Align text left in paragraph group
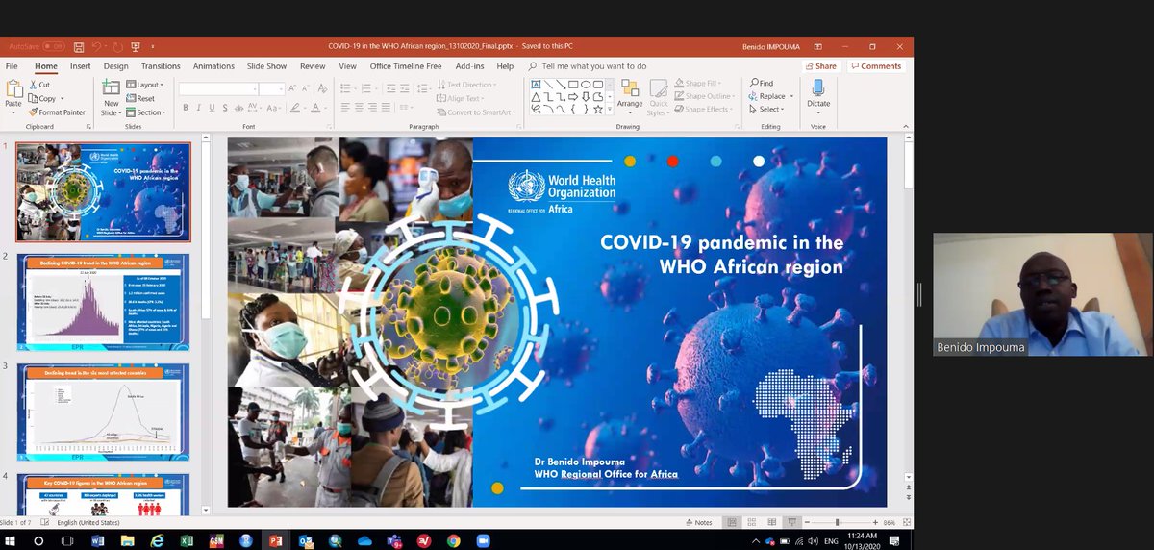This screenshot has height=550, width=1154. [346, 108]
